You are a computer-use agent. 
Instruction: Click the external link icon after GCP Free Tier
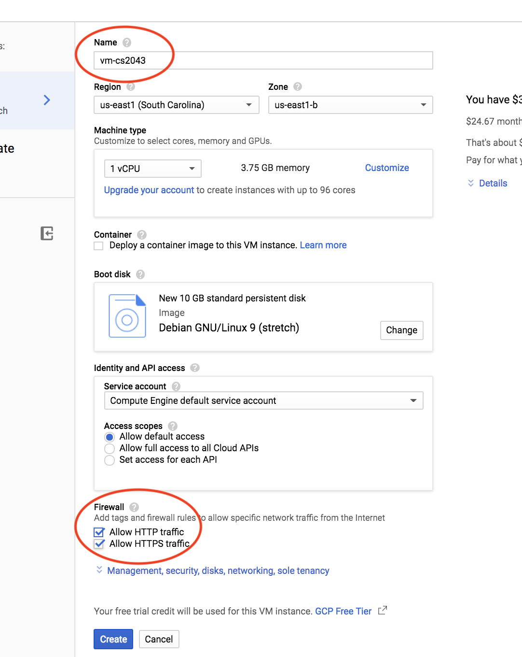383,610
